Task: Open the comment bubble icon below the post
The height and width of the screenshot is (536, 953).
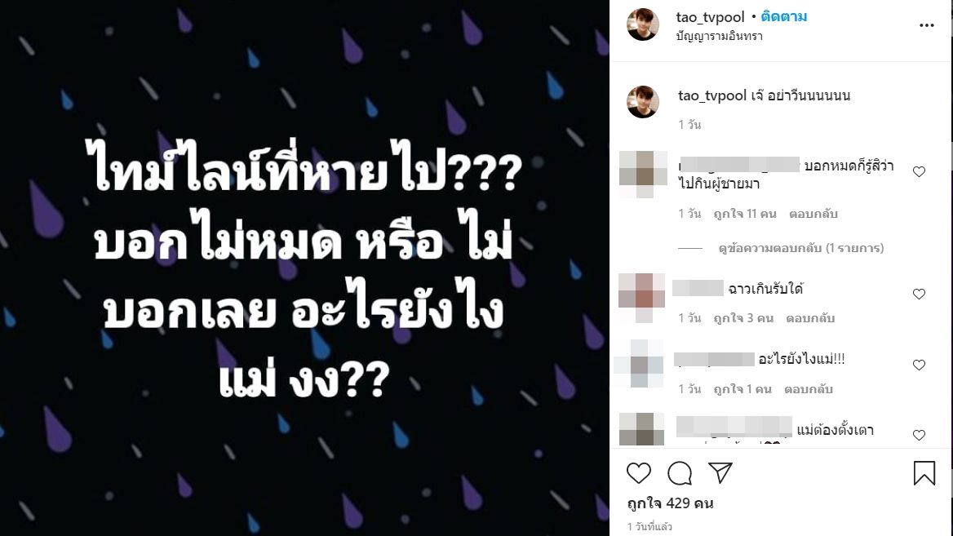Action: pyautogui.click(x=680, y=473)
